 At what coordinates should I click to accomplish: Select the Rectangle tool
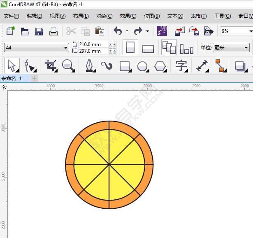coord(124,66)
